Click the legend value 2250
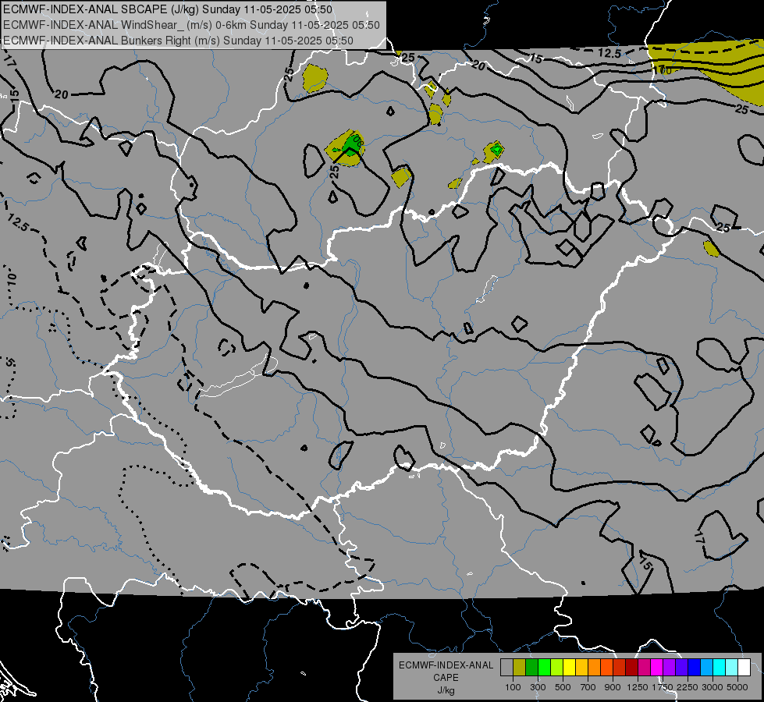Viewport: 764px width, 702px height. pyautogui.click(x=688, y=687)
